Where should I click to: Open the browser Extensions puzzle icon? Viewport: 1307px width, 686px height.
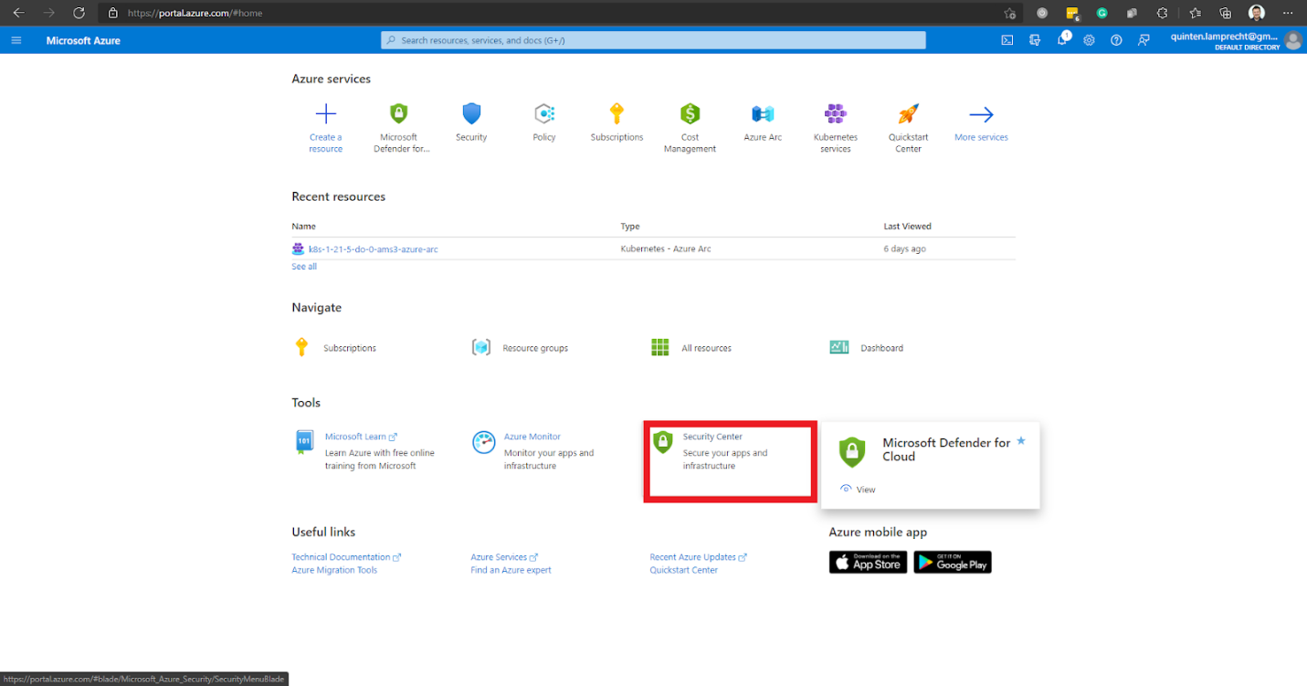pos(1163,13)
